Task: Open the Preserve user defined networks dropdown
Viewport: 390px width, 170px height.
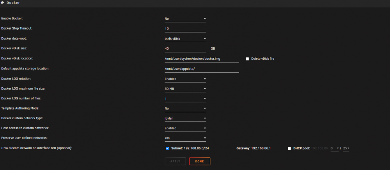Action: (185, 138)
